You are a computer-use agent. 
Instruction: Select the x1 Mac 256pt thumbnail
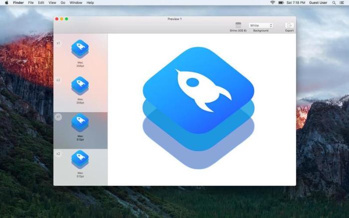point(80,49)
